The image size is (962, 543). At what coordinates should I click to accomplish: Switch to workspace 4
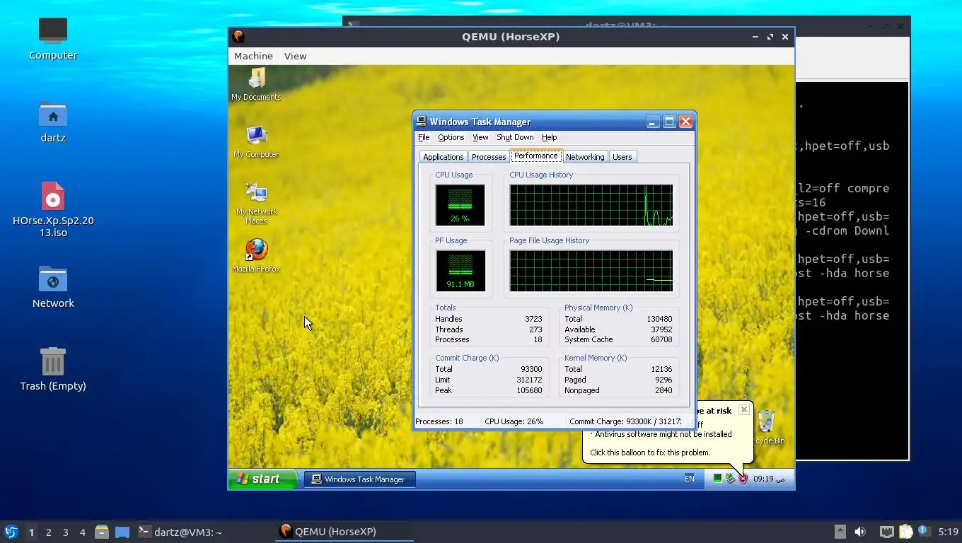tap(83, 532)
